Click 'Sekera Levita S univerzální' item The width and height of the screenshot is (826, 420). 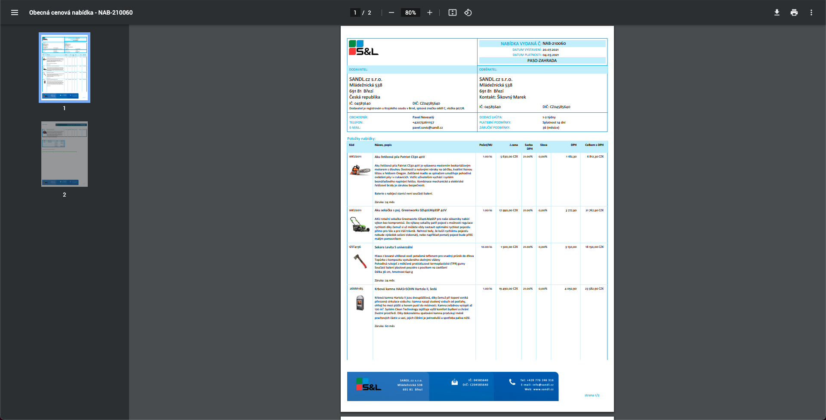394,247
